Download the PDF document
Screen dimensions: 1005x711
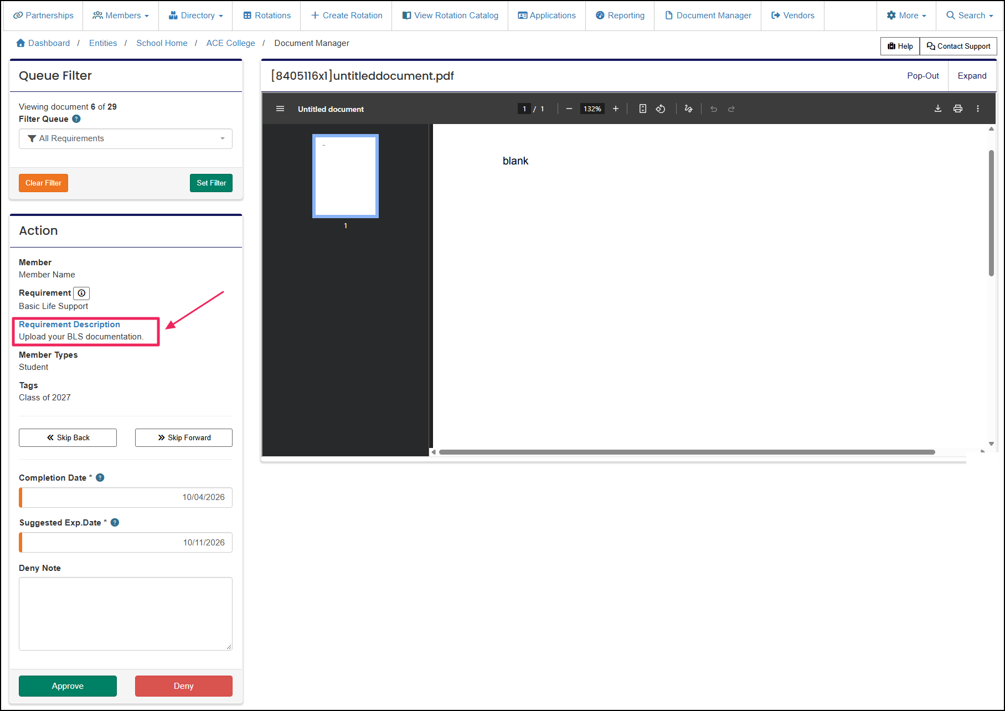[x=938, y=109]
